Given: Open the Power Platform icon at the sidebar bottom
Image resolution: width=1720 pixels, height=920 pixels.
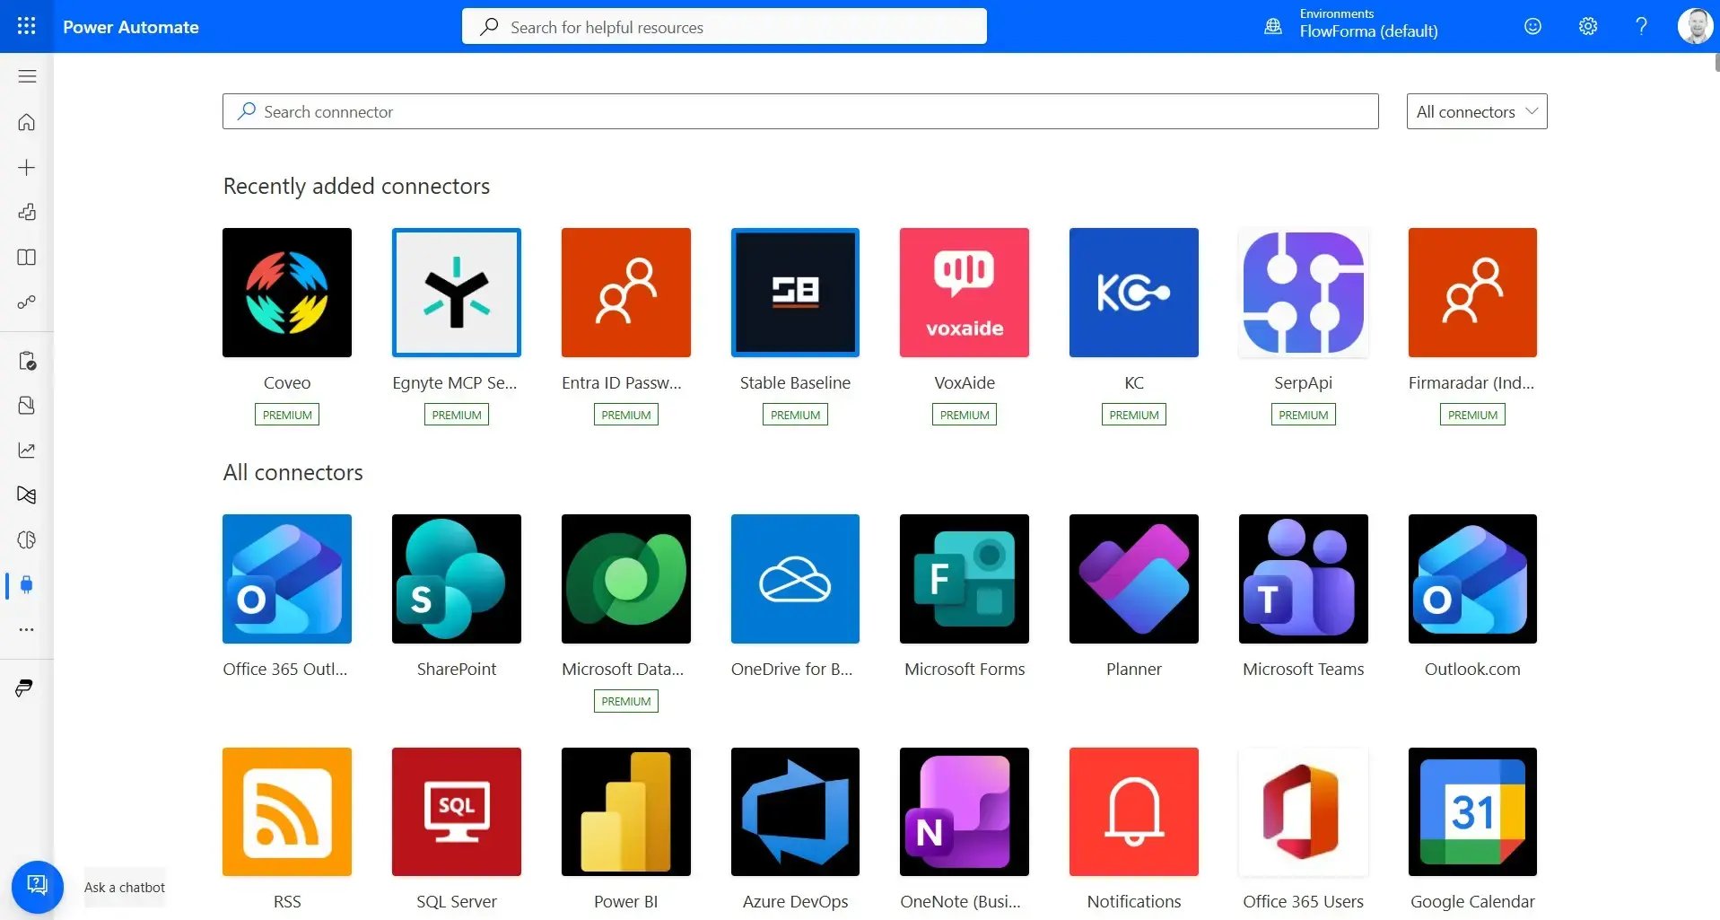Looking at the screenshot, I should pyautogui.click(x=25, y=688).
